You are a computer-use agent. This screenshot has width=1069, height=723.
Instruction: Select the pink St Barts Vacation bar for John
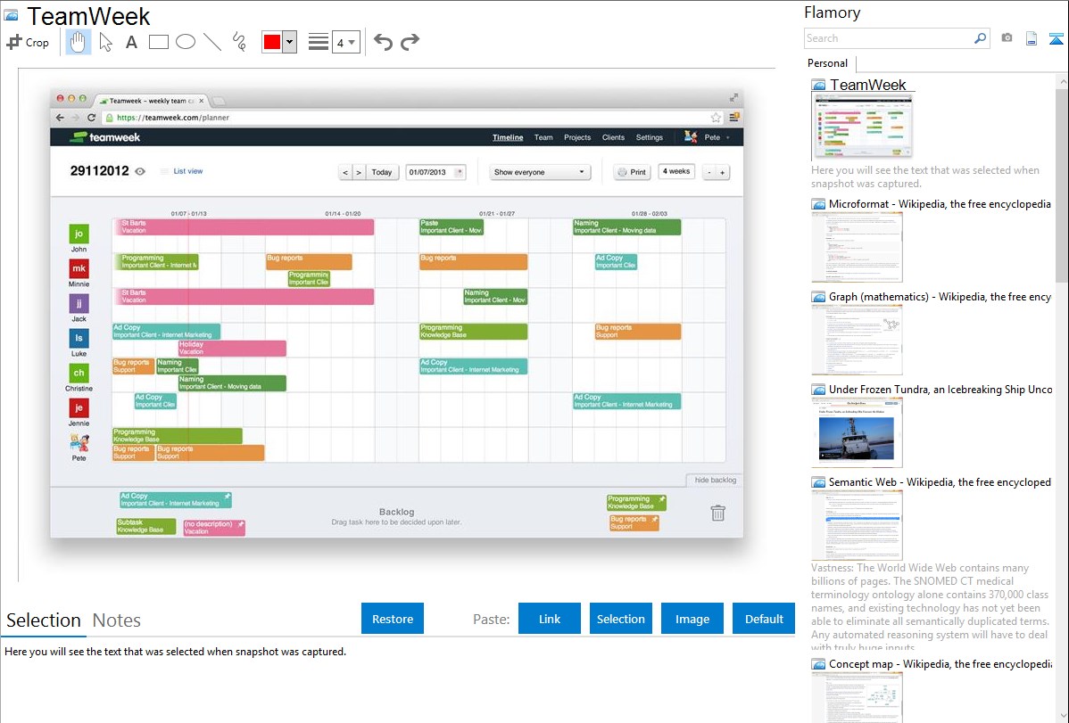pos(244,227)
